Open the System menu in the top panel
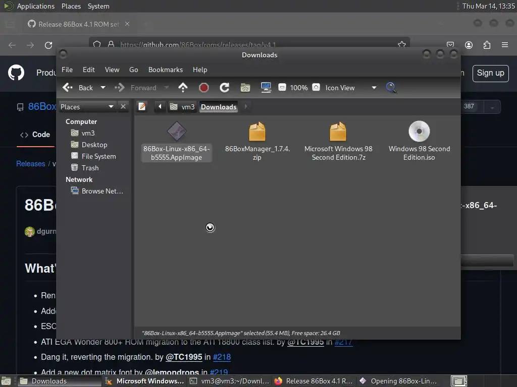Viewport: 517px width, 387px height. click(x=98, y=6)
